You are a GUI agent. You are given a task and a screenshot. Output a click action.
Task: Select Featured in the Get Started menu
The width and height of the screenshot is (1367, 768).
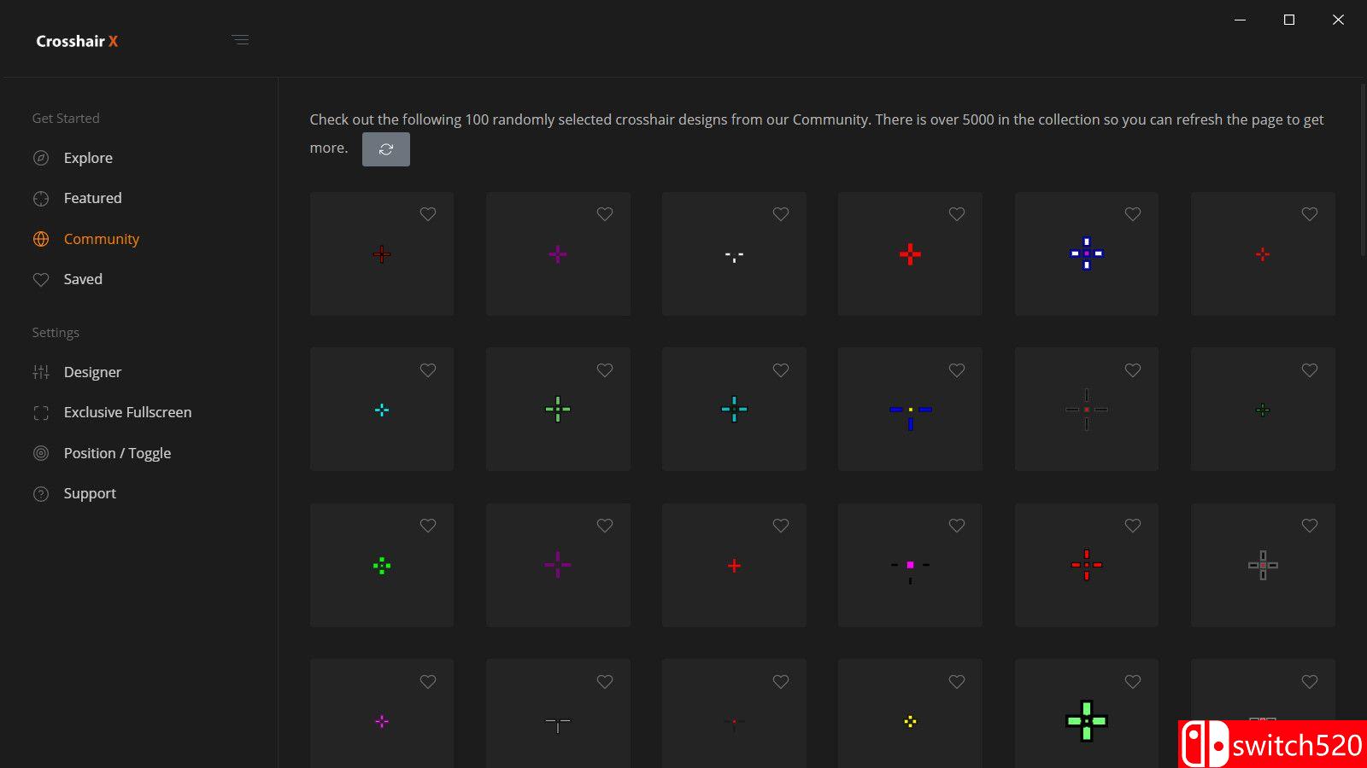[91, 197]
